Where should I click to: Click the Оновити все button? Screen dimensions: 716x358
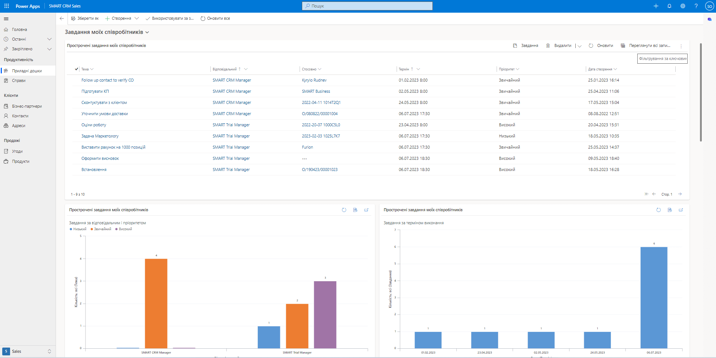tap(215, 18)
